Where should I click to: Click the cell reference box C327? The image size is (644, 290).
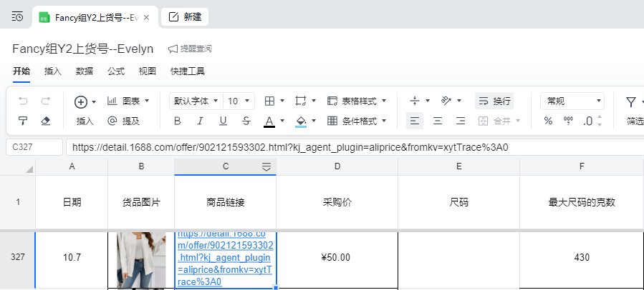[x=34, y=148]
